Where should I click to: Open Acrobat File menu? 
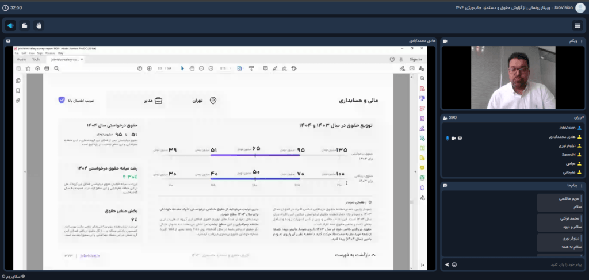pos(17,53)
